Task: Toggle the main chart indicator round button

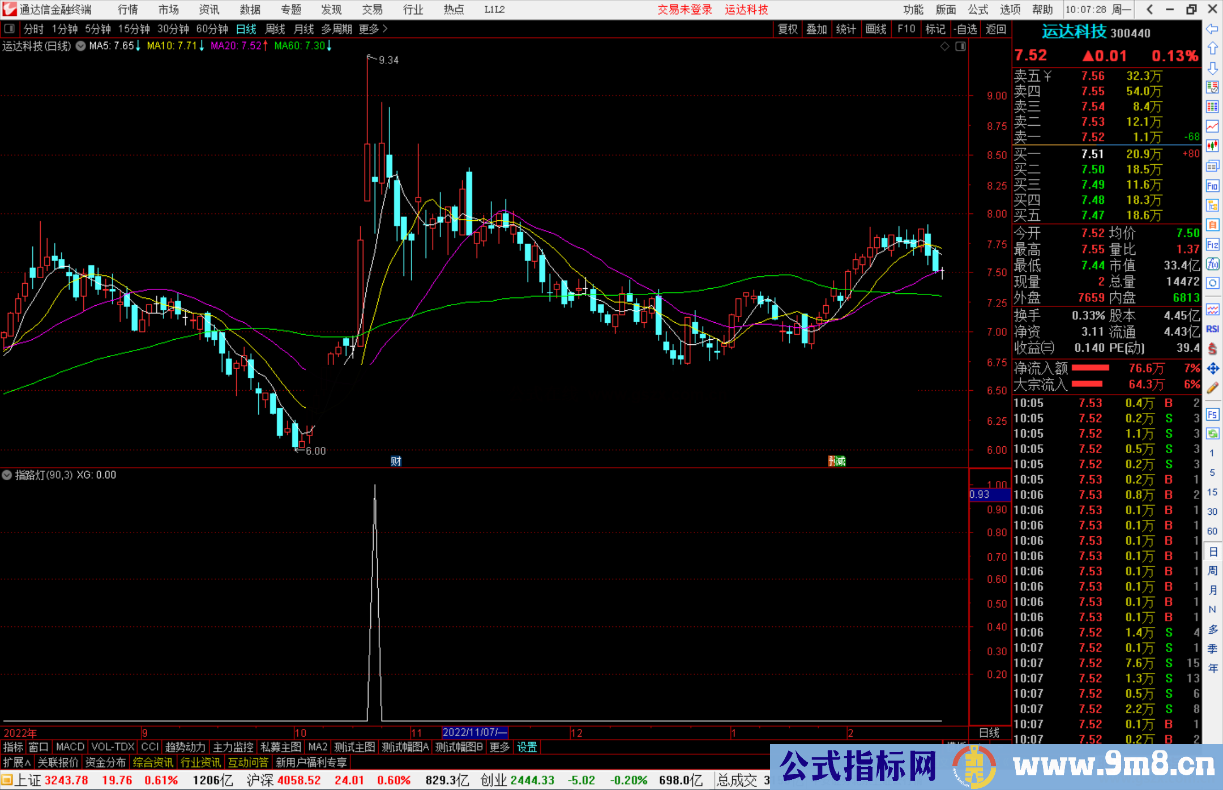Action: click(x=81, y=46)
